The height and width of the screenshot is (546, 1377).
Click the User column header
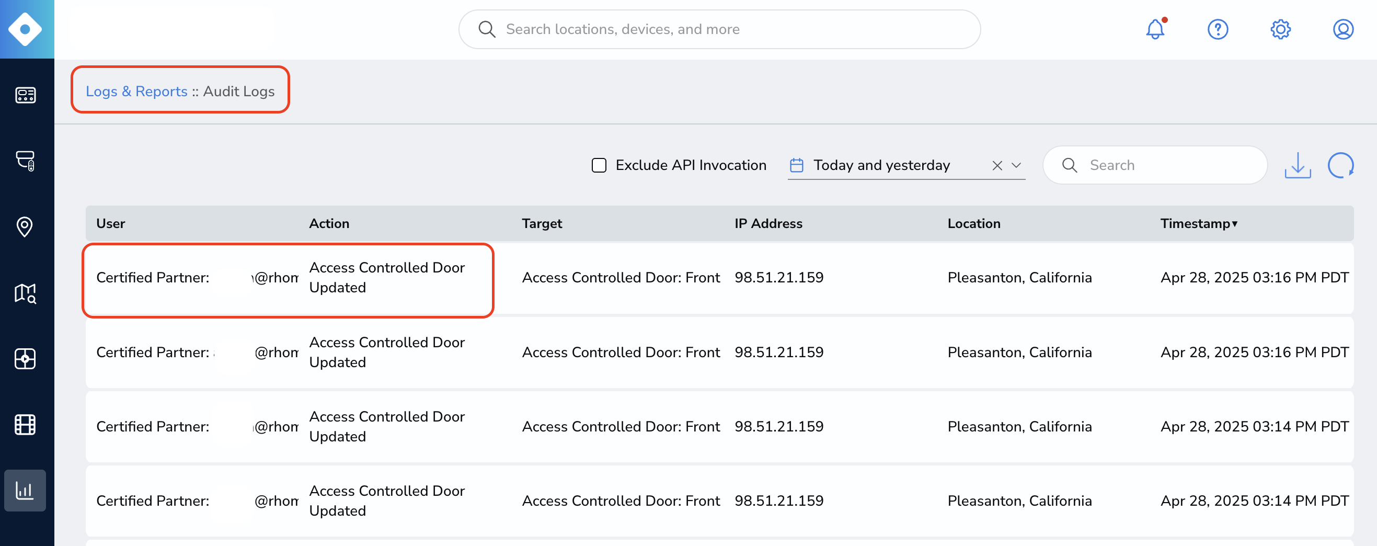point(111,223)
